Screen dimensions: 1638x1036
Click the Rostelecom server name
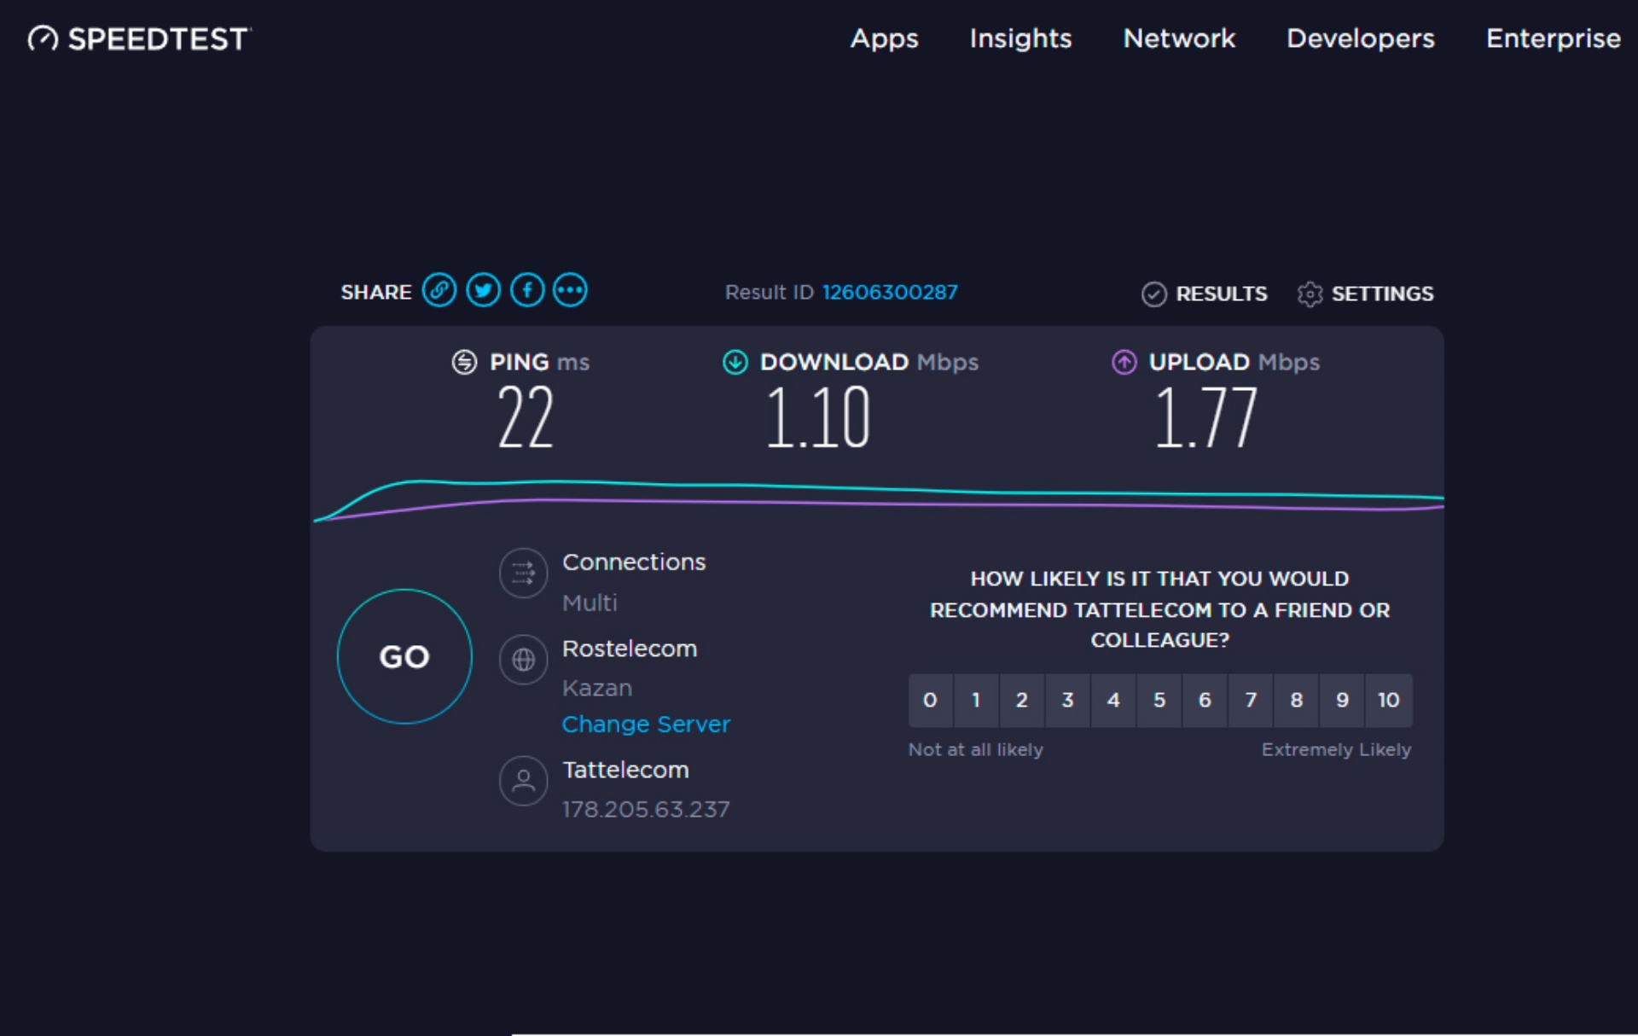tap(630, 649)
